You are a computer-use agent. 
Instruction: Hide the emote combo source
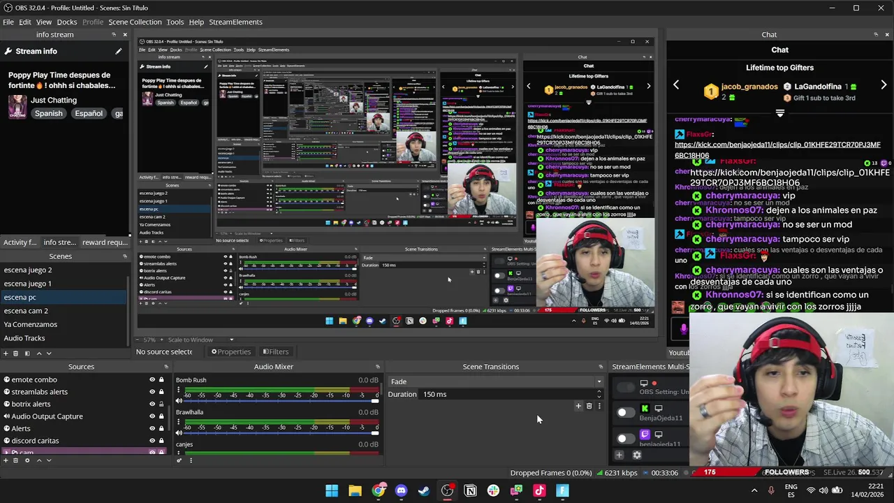click(152, 380)
